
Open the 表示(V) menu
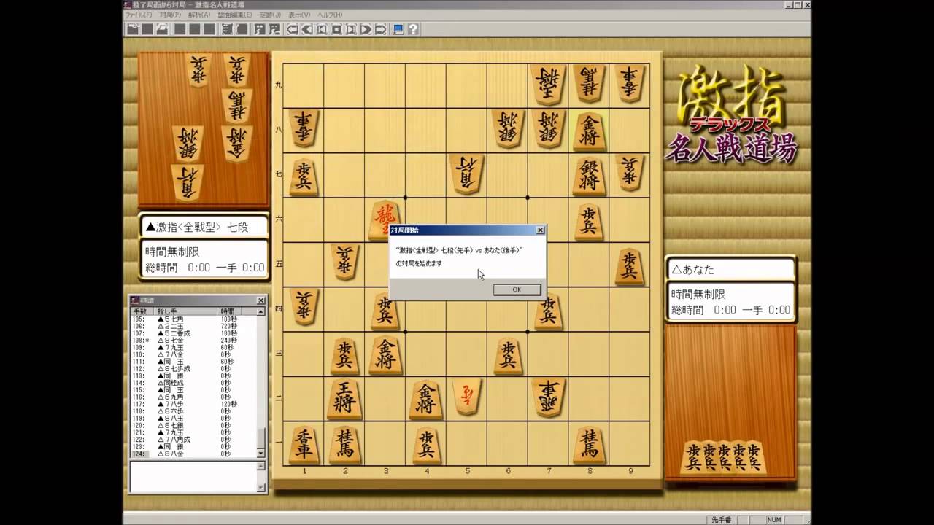click(x=299, y=15)
